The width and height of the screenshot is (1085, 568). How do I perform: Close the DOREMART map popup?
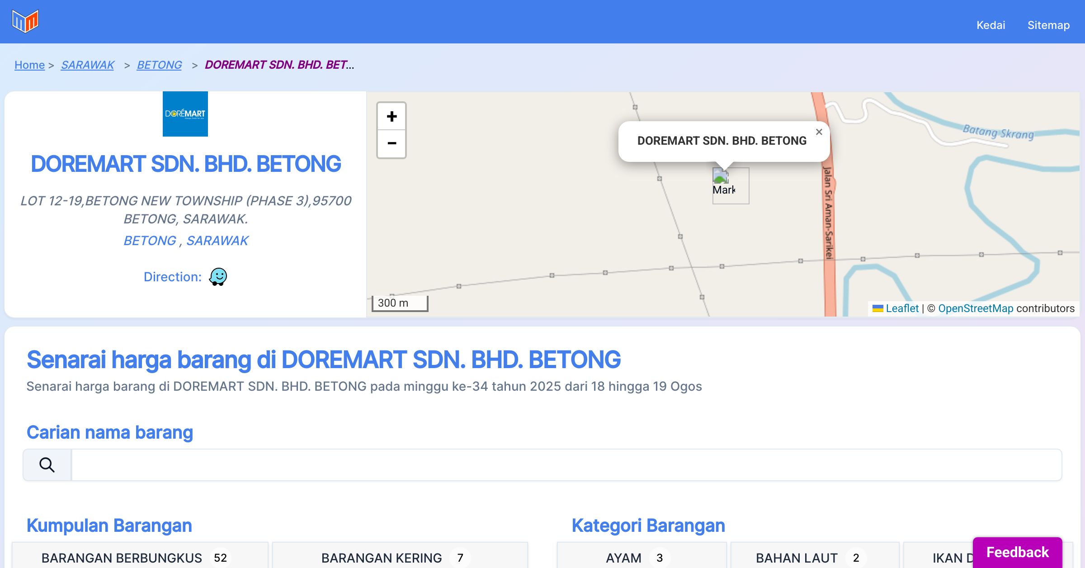click(x=819, y=132)
